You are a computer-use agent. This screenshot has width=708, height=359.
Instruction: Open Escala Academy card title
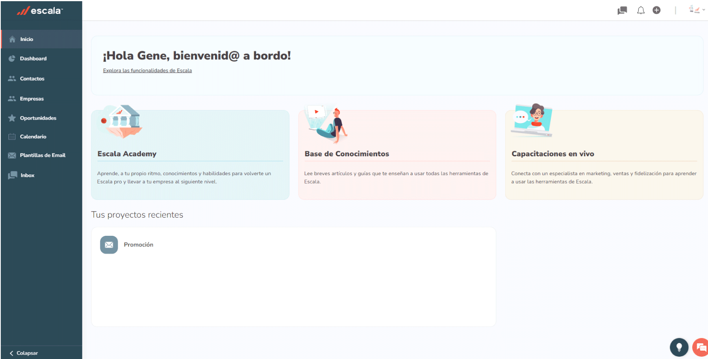[127, 154]
